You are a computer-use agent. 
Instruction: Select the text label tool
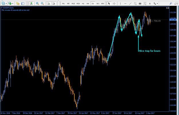click(x=150, y=4)
